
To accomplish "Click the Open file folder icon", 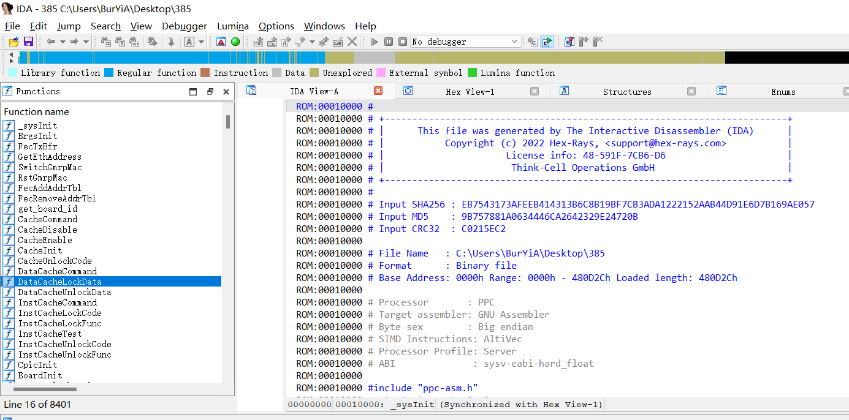I will click(x=14, y=42).
